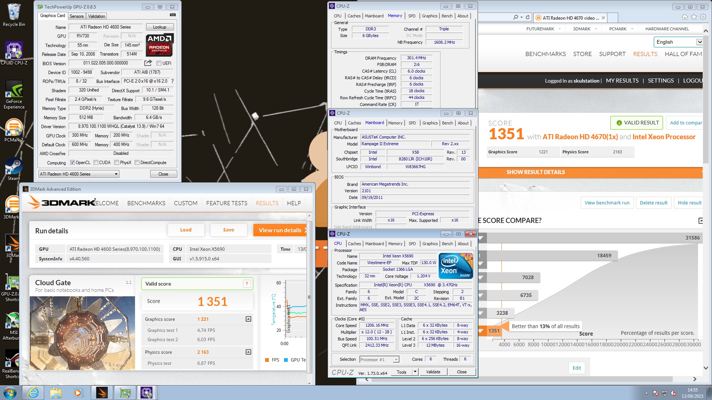This screenshot has width=712, height=400.
Task: Open Bench tab in the bottom CPU-Z window
Action: [x=447, y=244]
